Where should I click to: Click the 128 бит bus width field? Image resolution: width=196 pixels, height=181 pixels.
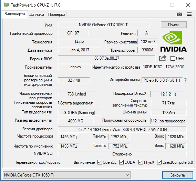click(169, 113)
